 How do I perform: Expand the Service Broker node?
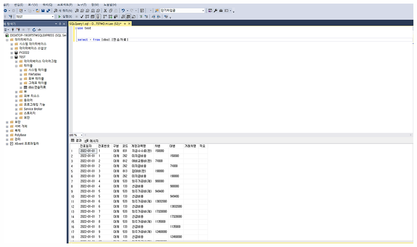pos(16,109)
